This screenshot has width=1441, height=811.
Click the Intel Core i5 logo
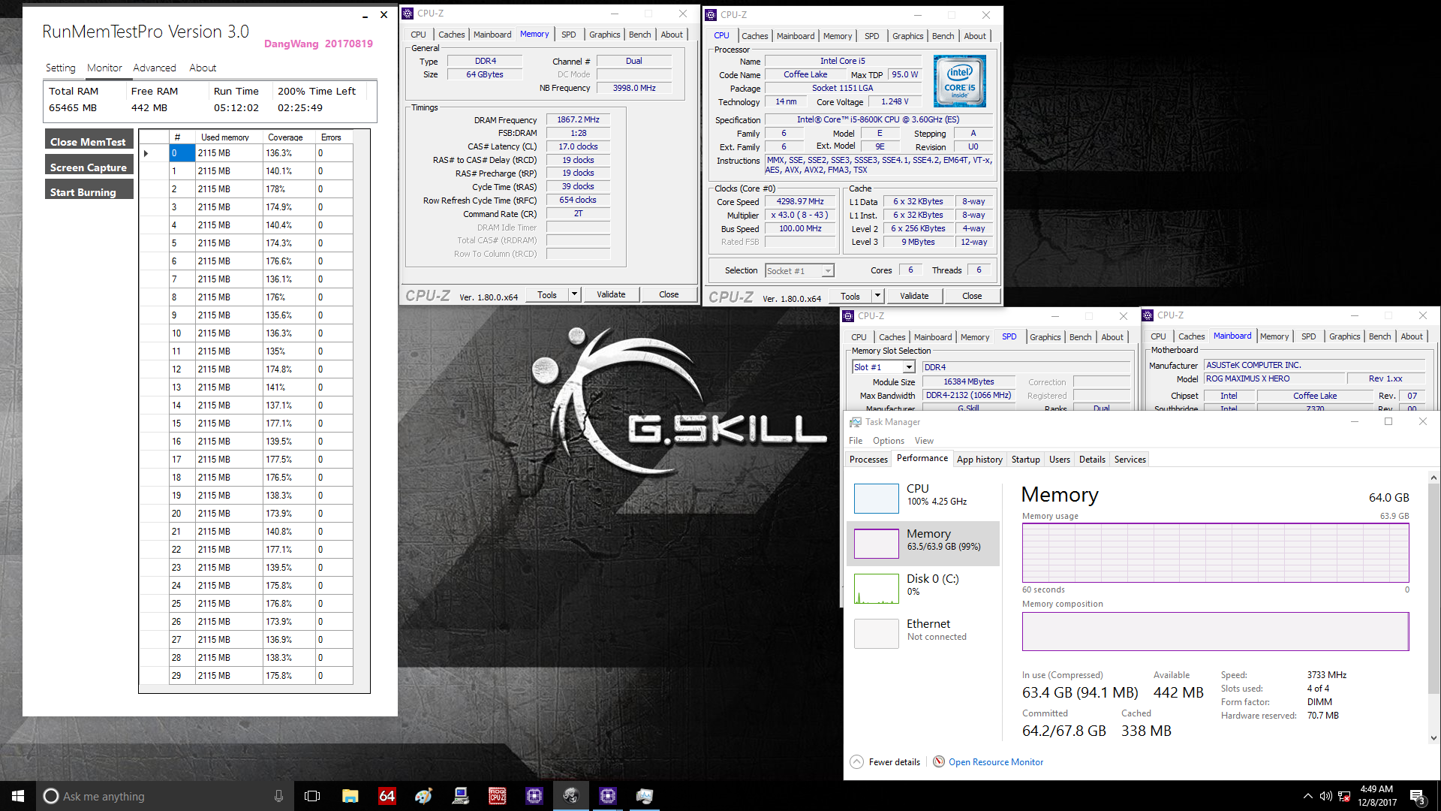click(x=959, y=81)
